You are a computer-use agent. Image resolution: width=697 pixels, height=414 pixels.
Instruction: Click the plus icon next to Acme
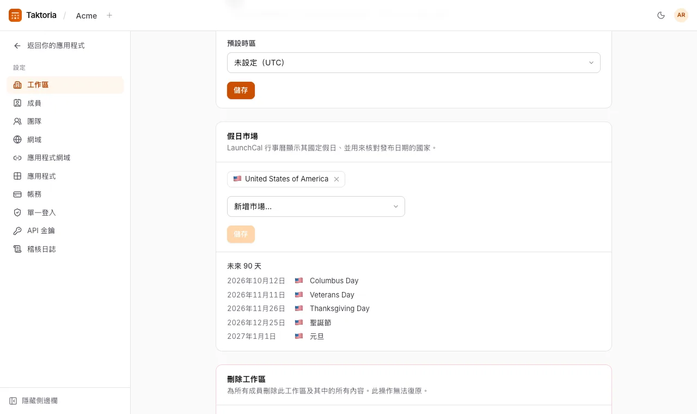109,15
